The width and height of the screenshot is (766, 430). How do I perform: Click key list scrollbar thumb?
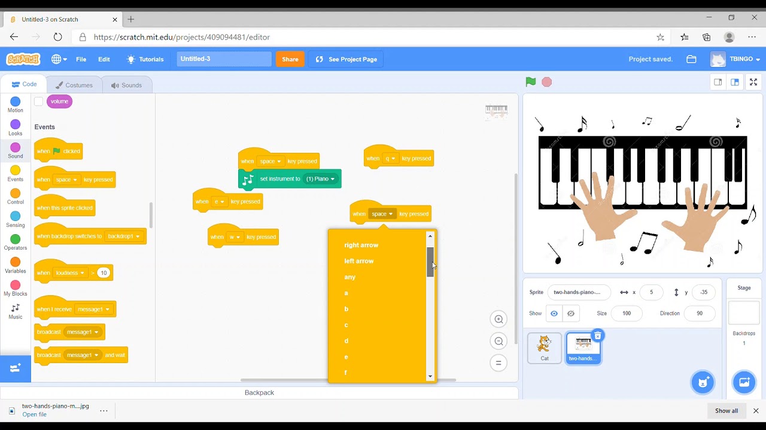coord(430,262)
